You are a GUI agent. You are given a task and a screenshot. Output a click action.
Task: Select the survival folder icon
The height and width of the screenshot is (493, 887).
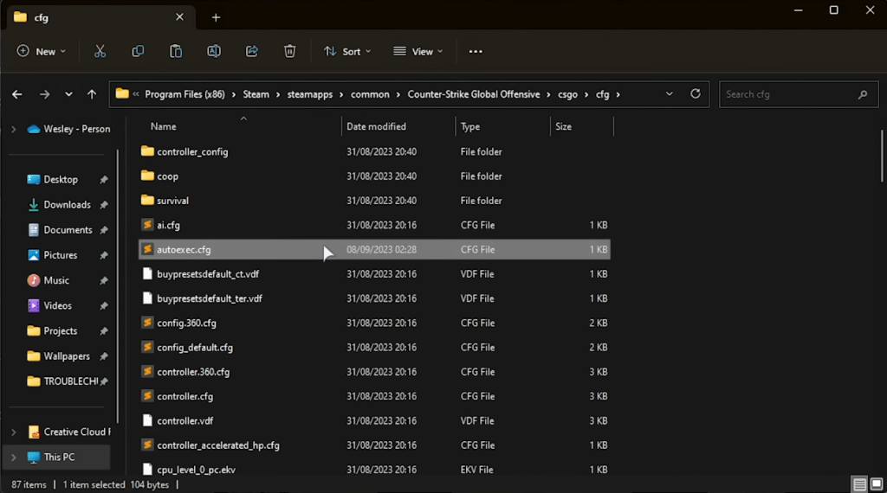(147, 200)
